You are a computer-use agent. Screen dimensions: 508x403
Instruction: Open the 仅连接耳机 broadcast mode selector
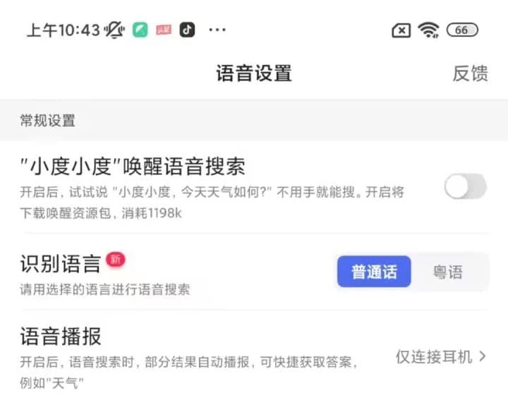(x=440, y=356)
